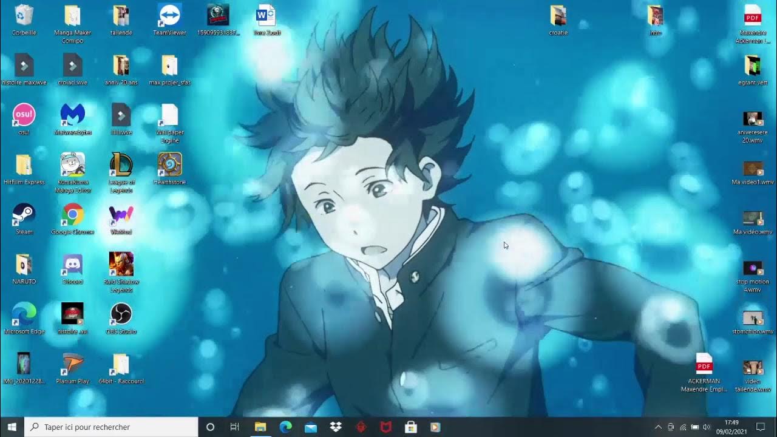This screenshot has height=437, width=777.
Task: Open Cortana from taskbar
Action: (210, 427)
